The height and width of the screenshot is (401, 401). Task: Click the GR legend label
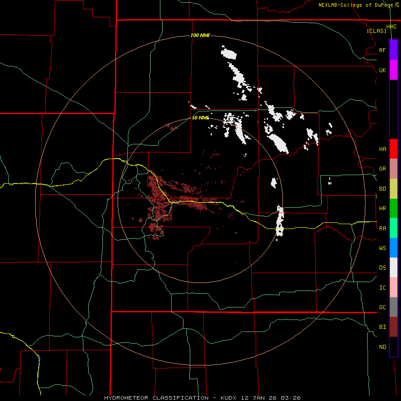pyautogui.click(x=383, y=169)
